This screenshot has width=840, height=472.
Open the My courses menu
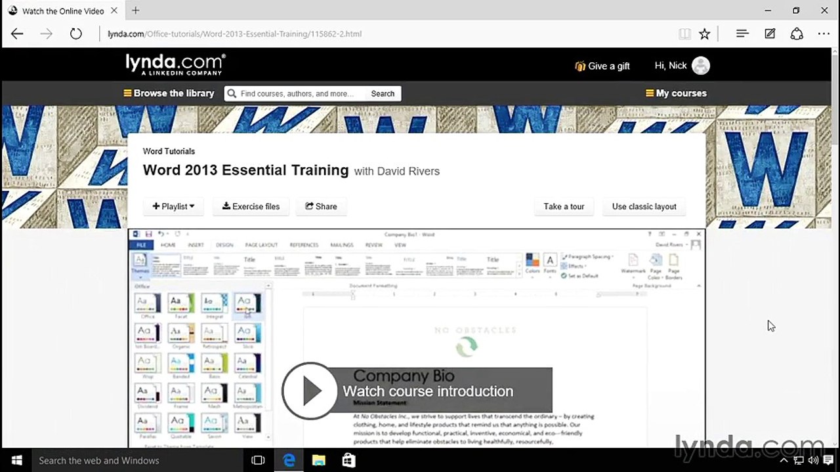(676, 93)
